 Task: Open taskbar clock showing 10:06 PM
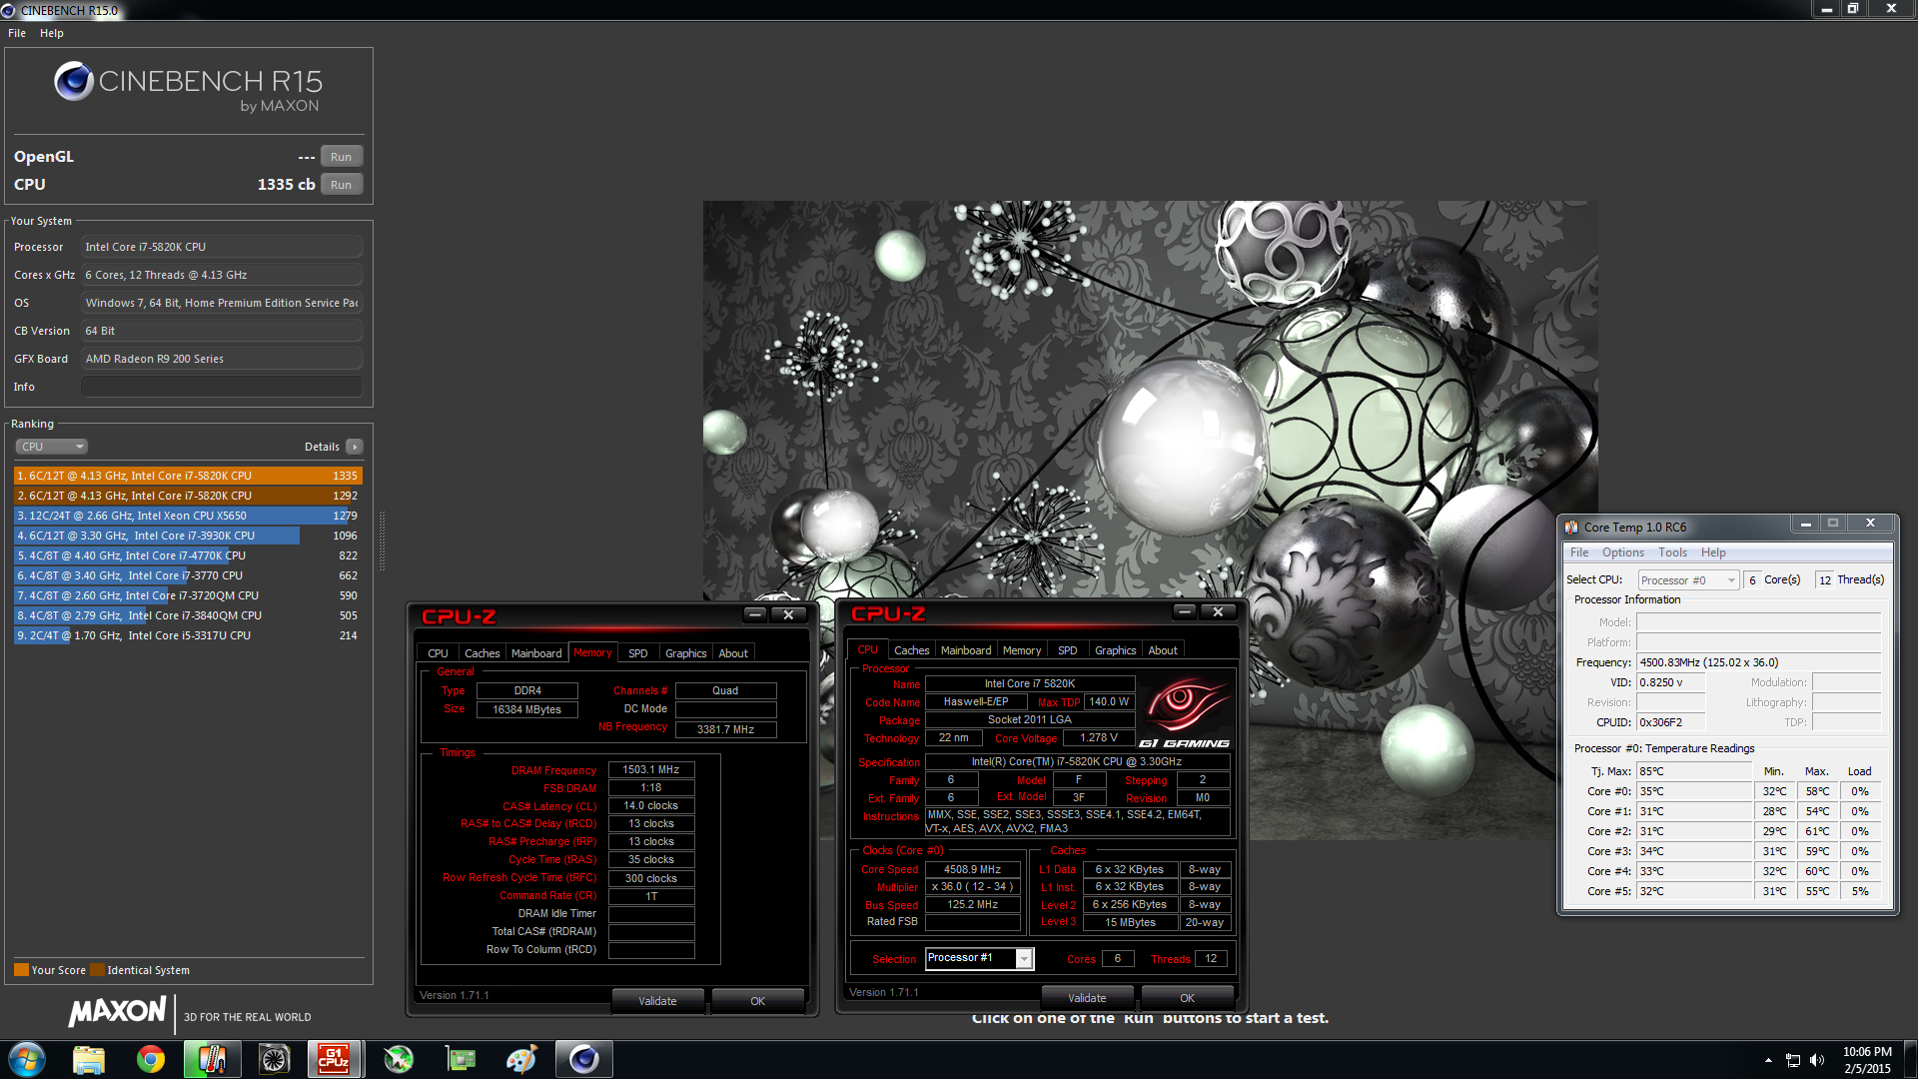[x=1867, y=1060]
